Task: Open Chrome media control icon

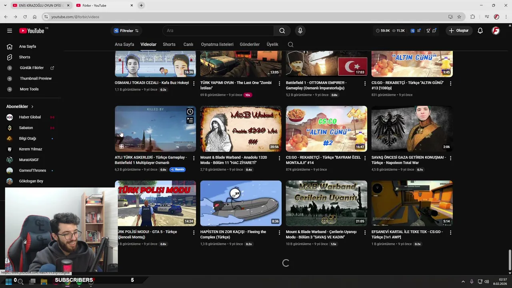Action: click(487, 17)
